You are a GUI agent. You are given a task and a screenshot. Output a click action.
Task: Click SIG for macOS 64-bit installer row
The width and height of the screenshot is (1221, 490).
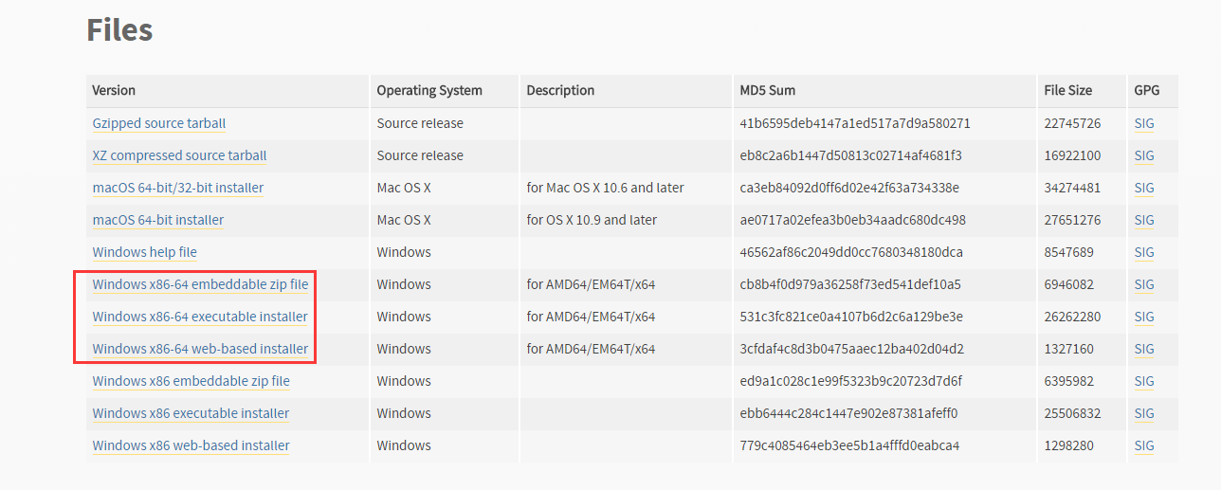click(x=1144, y=220)
